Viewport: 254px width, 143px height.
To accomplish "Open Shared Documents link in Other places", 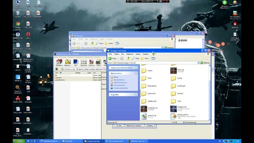I will coord(119,83).
